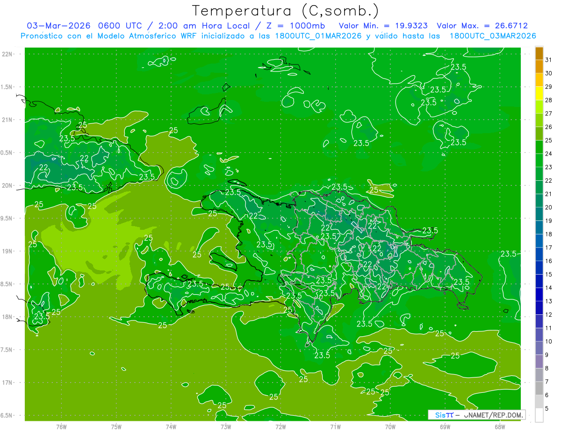Click the colorbar legend value '29'
561x433 pixels.
tap(549, 86)
